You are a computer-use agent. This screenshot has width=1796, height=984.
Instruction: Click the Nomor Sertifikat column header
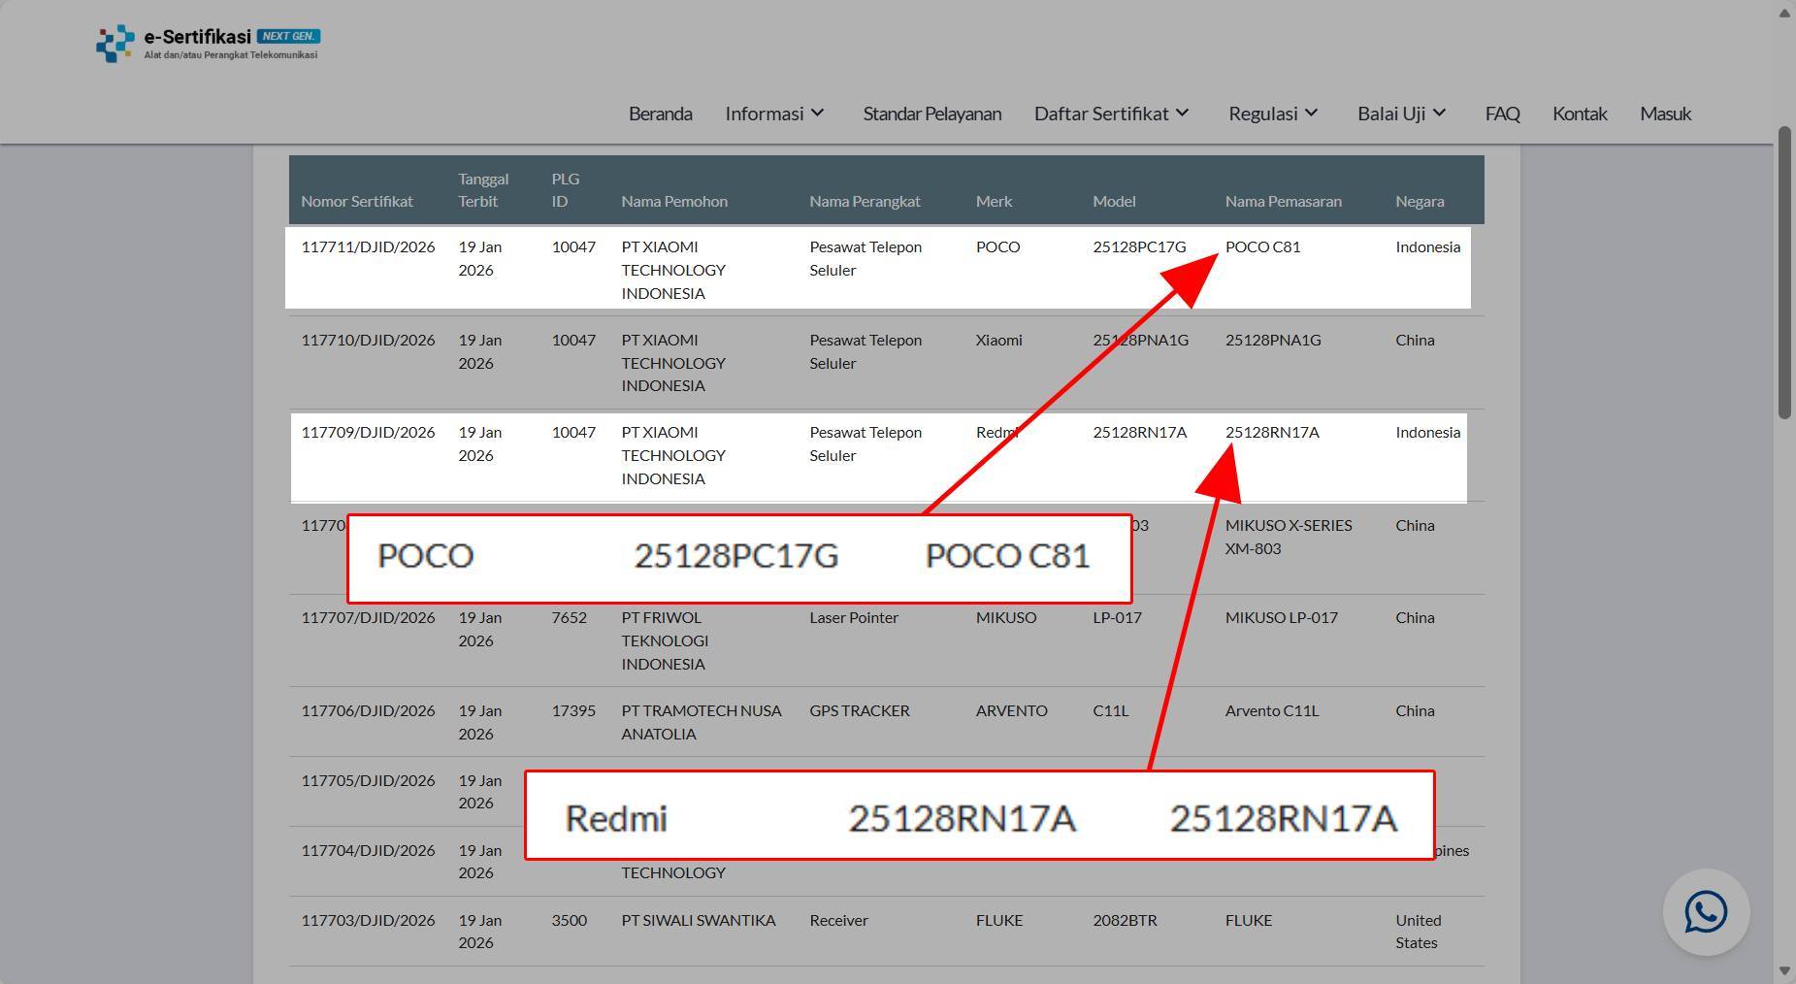click(x=357, y=201)
